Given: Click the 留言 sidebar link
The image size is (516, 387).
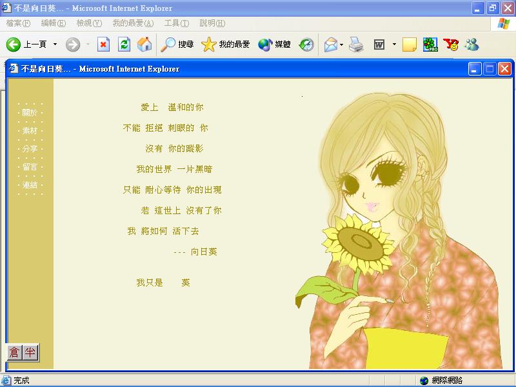Looking at the screenshot, I should [x=30, y=167].
